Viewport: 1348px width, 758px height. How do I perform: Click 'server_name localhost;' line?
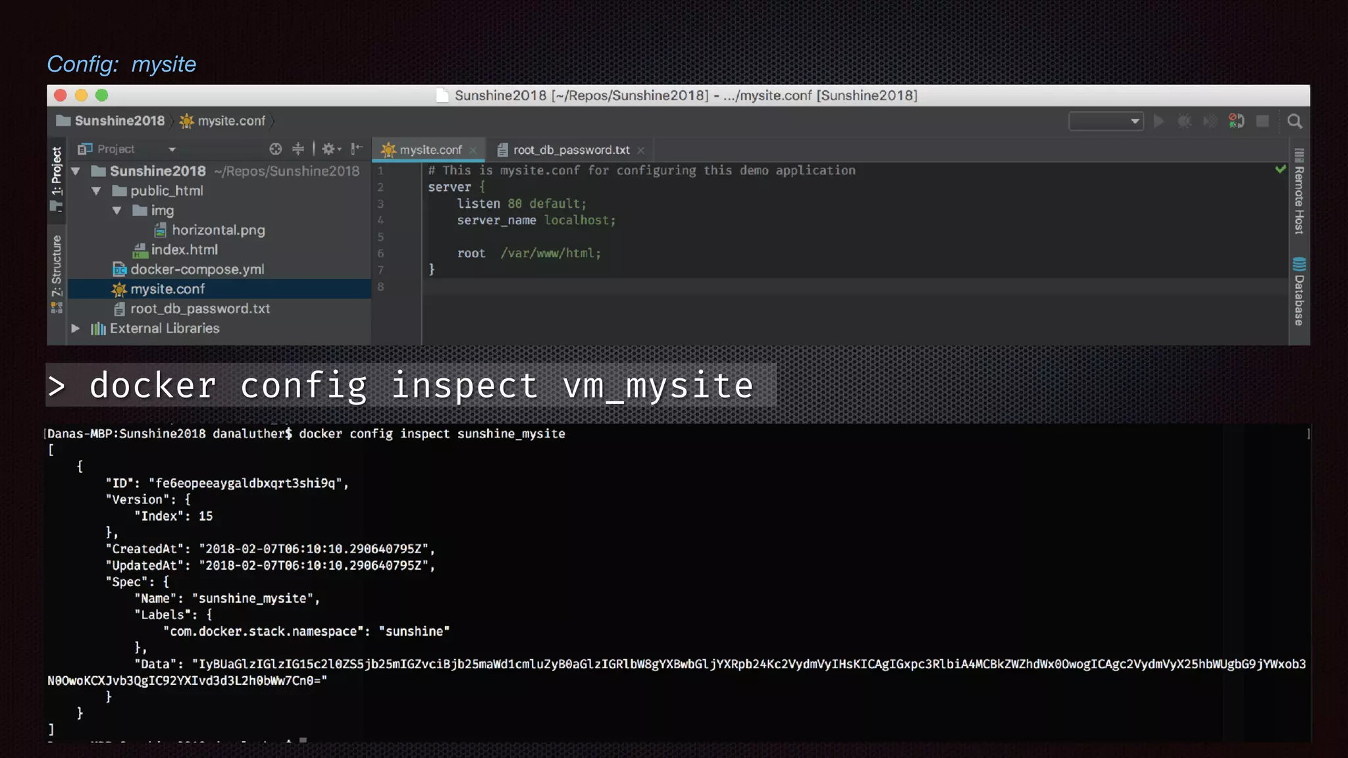(x=536, y=220)
